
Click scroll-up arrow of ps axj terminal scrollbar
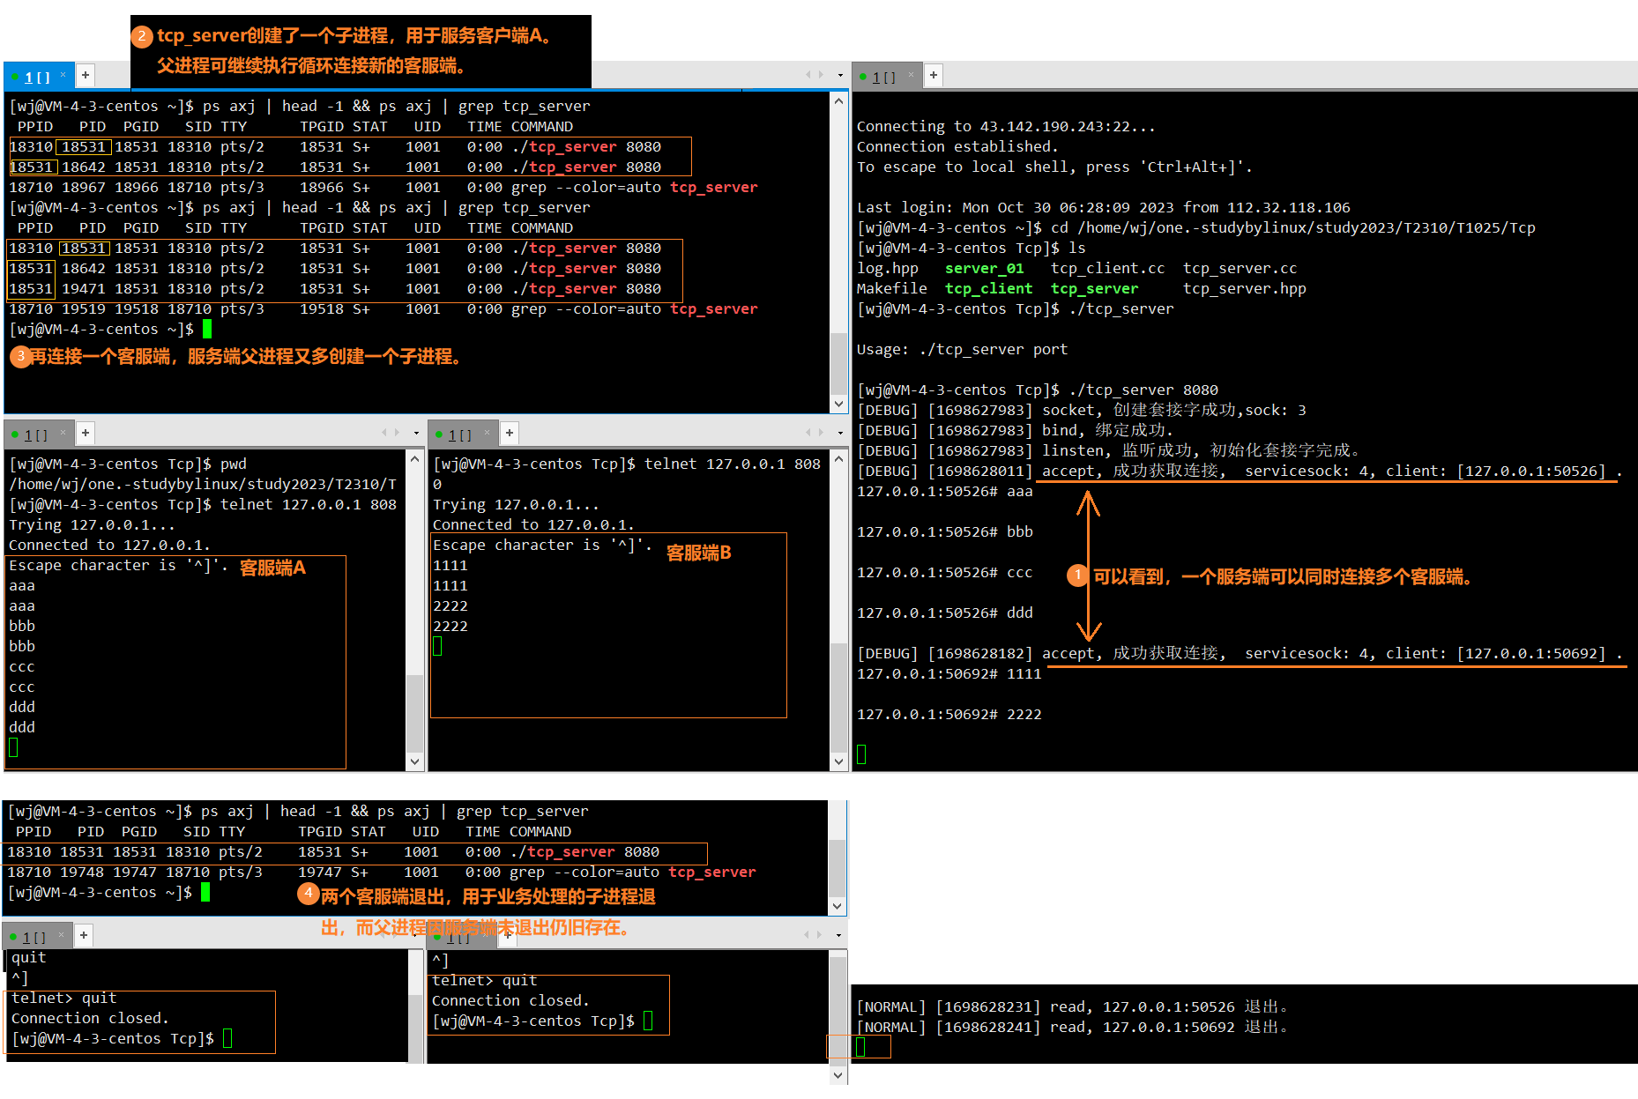838,101
